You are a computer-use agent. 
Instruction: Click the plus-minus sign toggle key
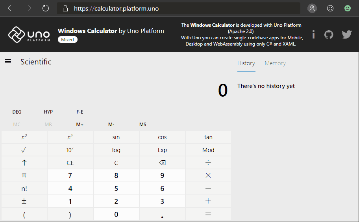[24, 201]
